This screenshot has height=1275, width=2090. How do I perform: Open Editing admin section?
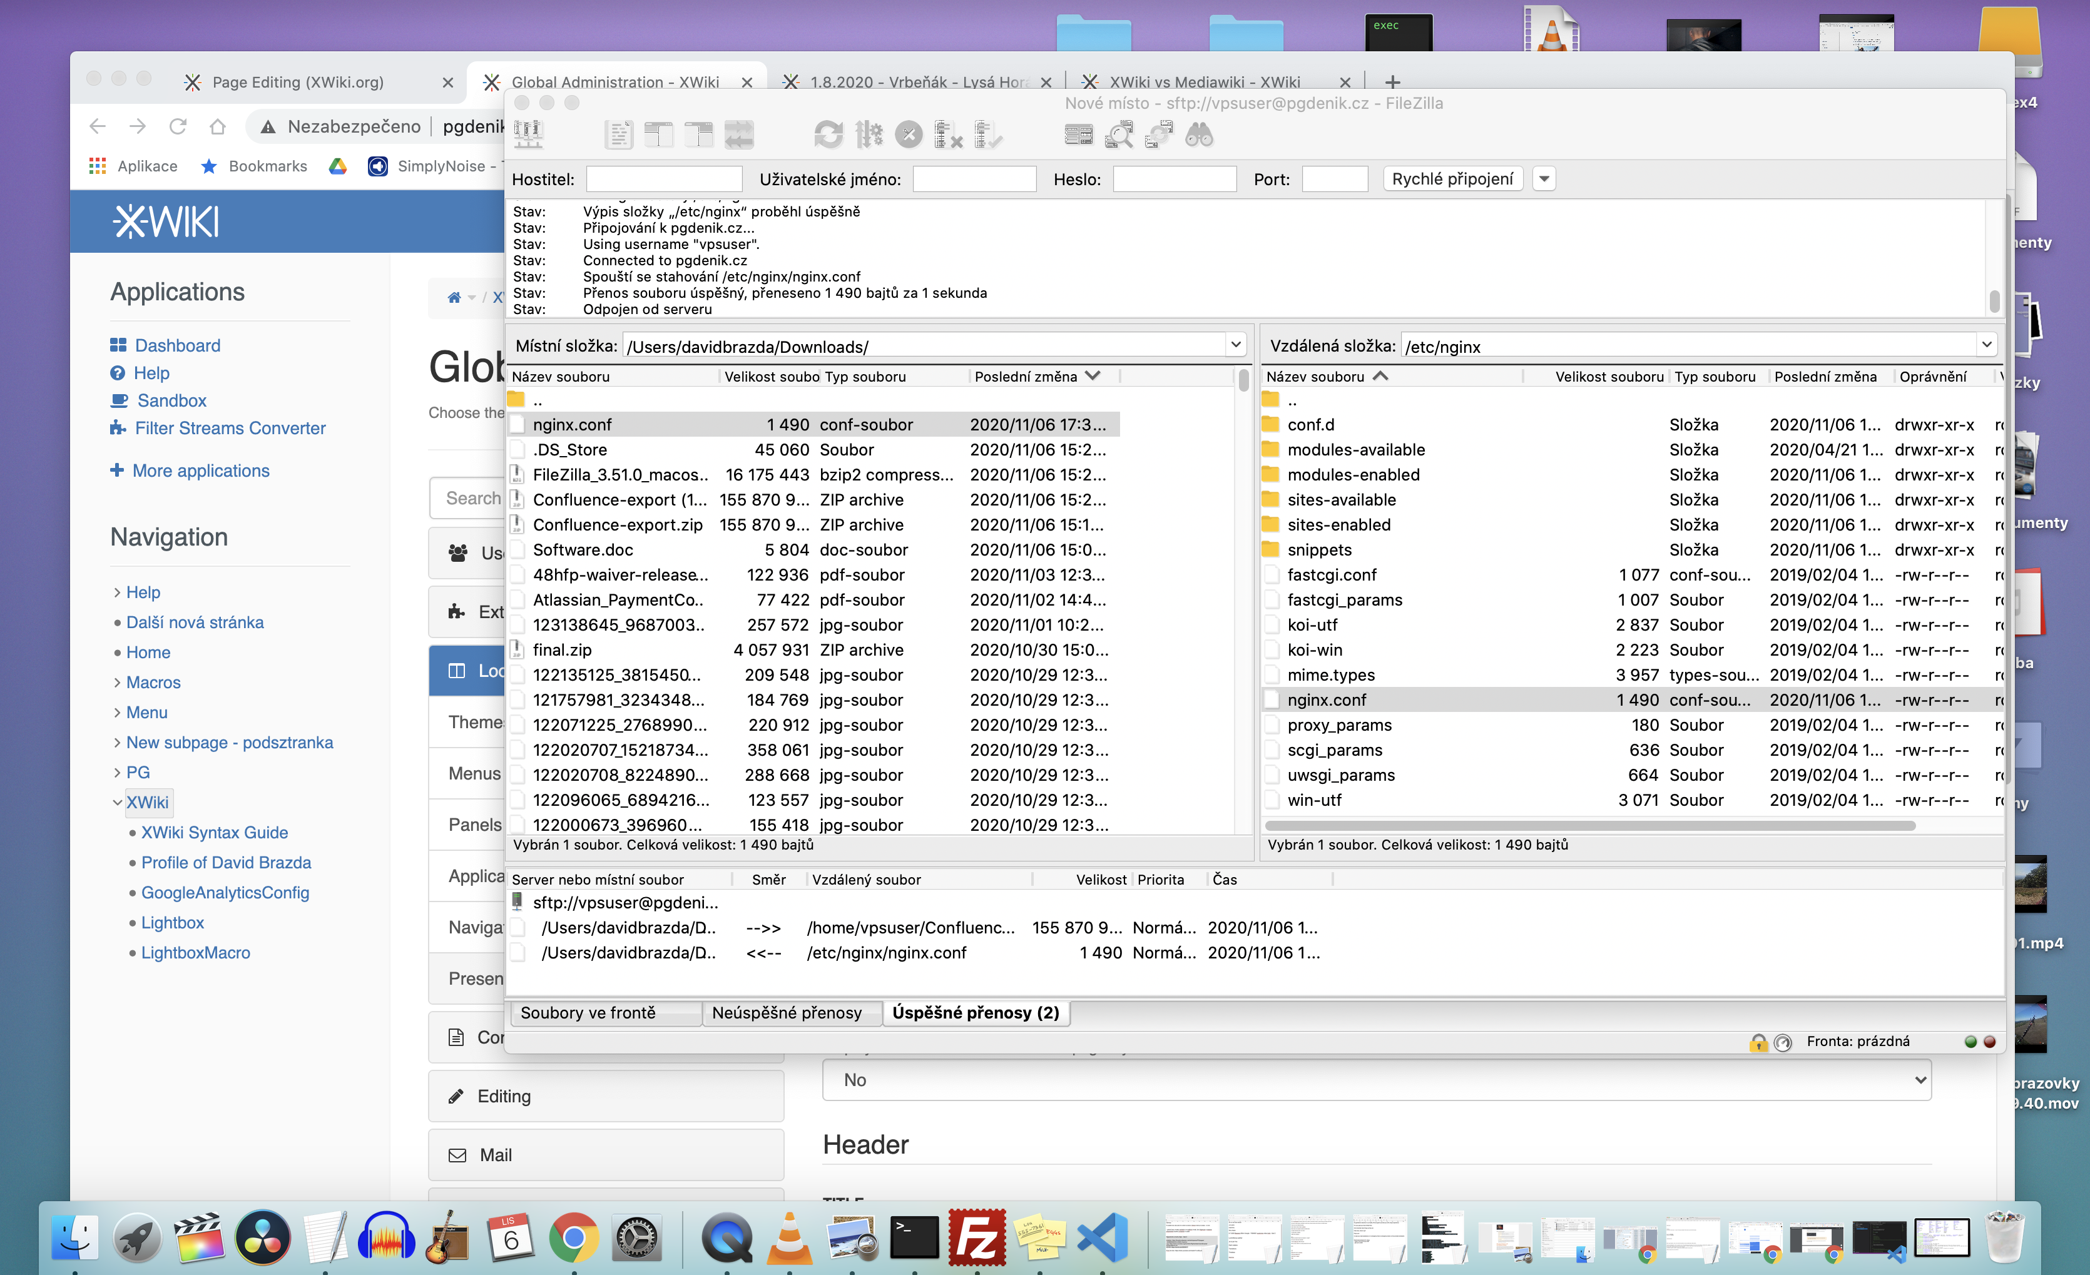606,1095
